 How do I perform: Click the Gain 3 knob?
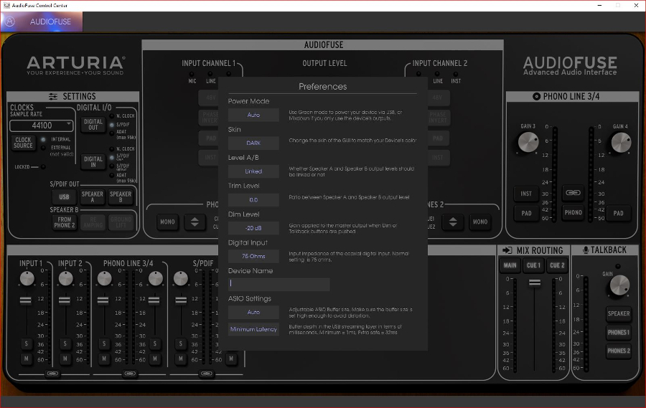(528, 143)
